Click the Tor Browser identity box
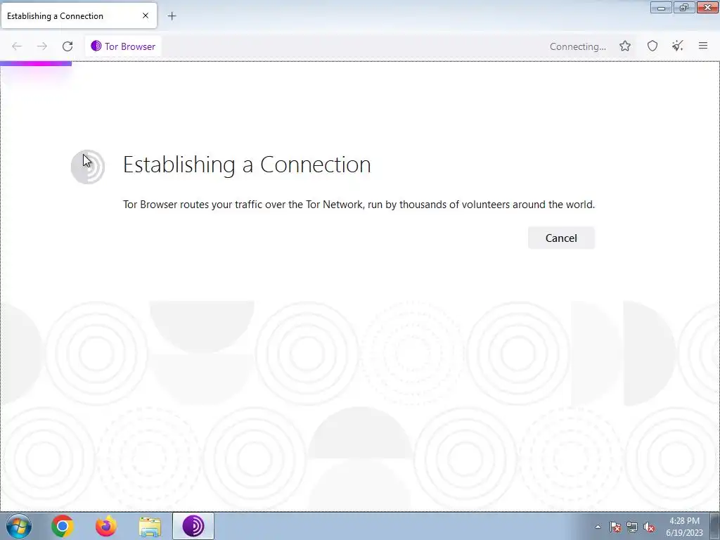Screen dimensions: 720x540 [123, 46]
